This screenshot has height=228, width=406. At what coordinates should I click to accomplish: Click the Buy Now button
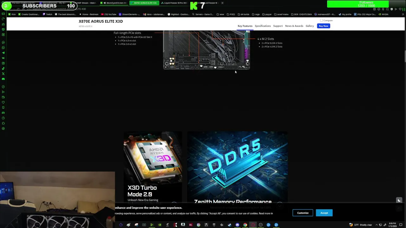click(324, 26)
